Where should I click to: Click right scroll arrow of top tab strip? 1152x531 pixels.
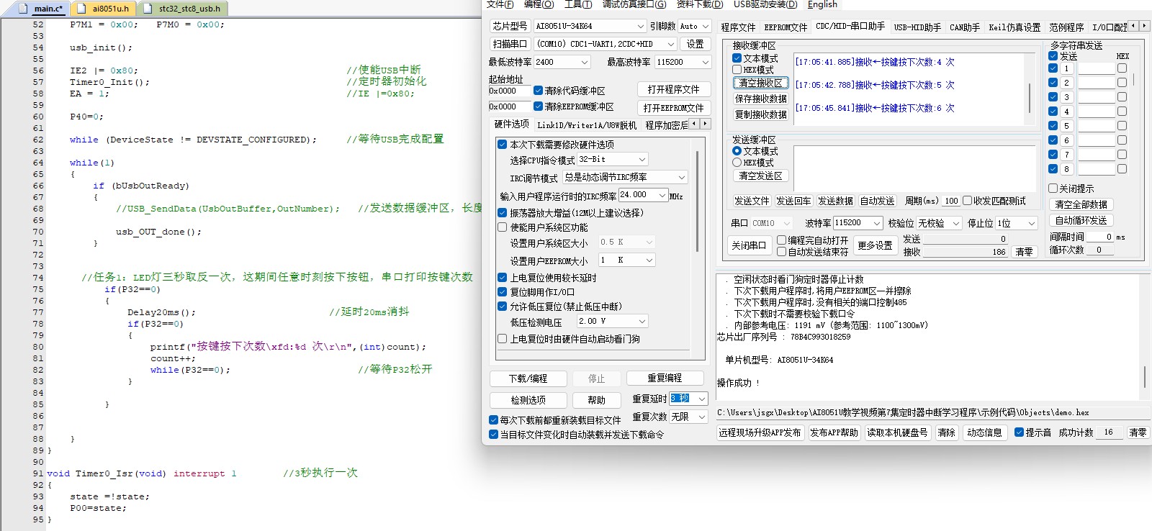coord(1144,26)
